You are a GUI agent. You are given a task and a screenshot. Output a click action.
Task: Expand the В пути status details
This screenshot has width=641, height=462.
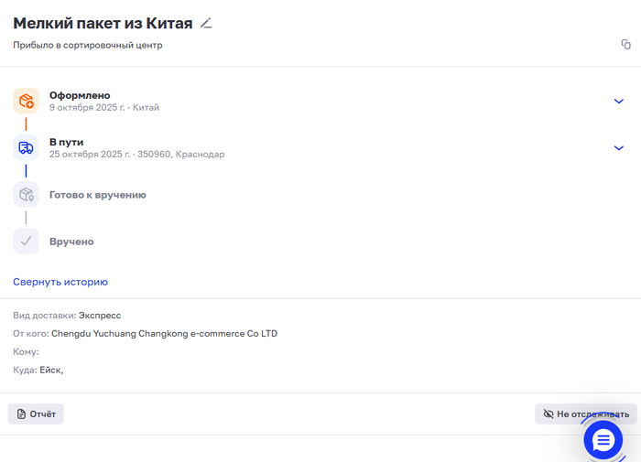[618, 148]
